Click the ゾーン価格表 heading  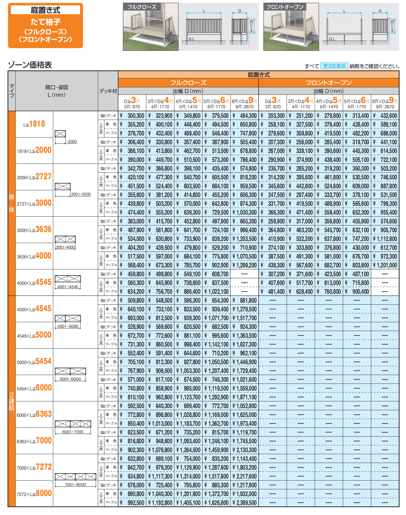click(x=30, y=65)
